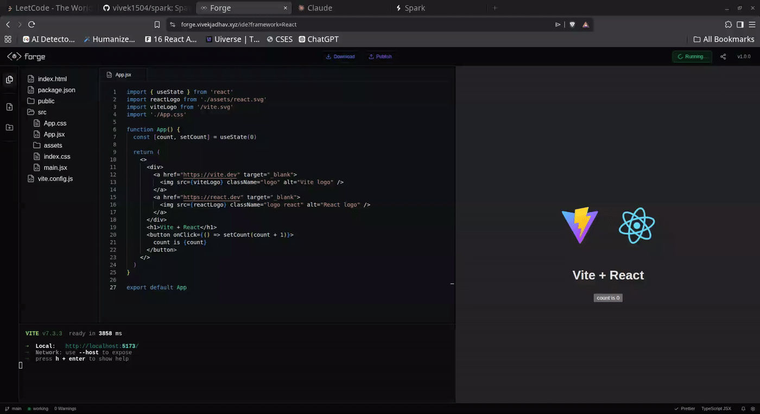Open the file explorer sidebar icon
Screen dimensions: 760x414
pyautogui.click(x=9, y=80)
